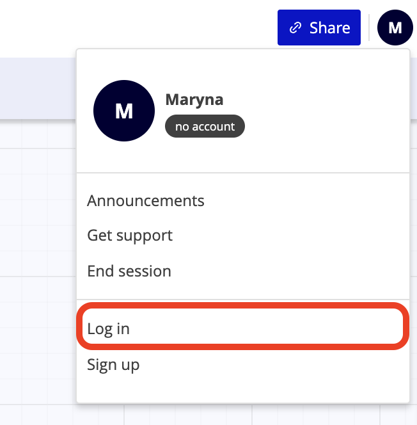The width and height of the screenshot is (417, 425).
Task: Click the blank area right of Maryna's name
Action: pyautogui.click(x=314, y=99)
